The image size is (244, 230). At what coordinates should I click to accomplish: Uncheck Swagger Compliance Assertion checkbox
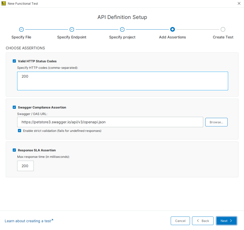click(14, 107)
